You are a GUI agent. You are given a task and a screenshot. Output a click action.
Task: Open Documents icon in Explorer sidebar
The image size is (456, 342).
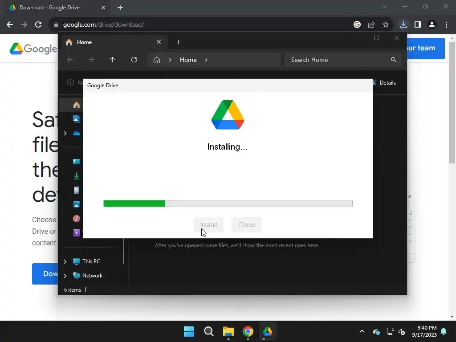click(x=77, y=190)
